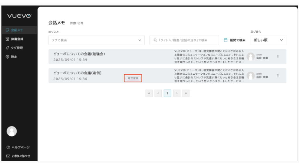Image resolution: width=299 pixels, height=168 pixels.
Task: Jump to the last page with the » button
Action: tap(186, 93)
